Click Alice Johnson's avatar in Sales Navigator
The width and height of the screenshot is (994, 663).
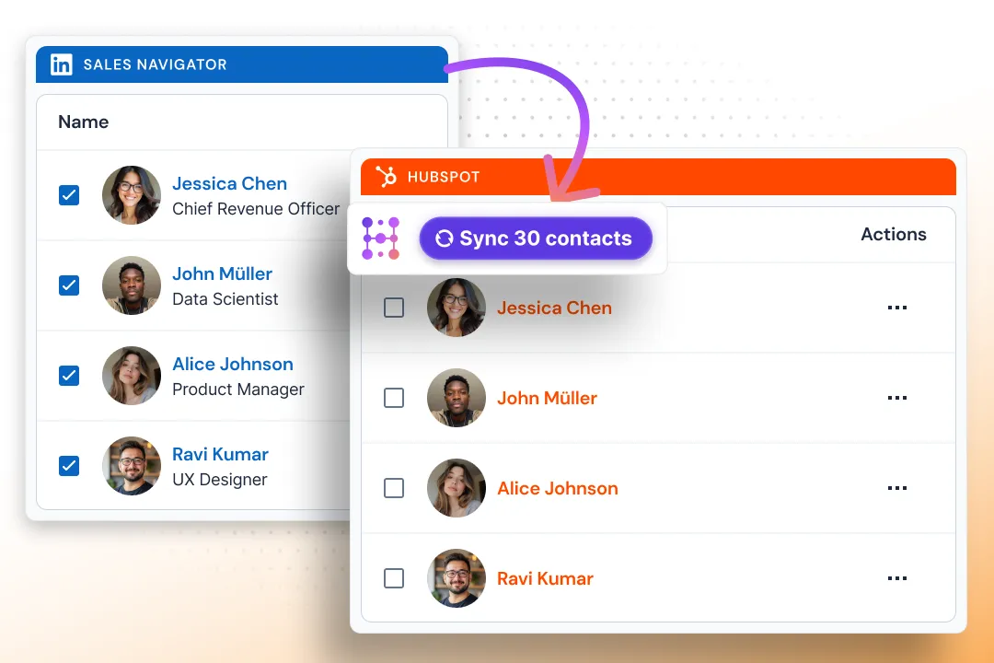click(132, 376)
